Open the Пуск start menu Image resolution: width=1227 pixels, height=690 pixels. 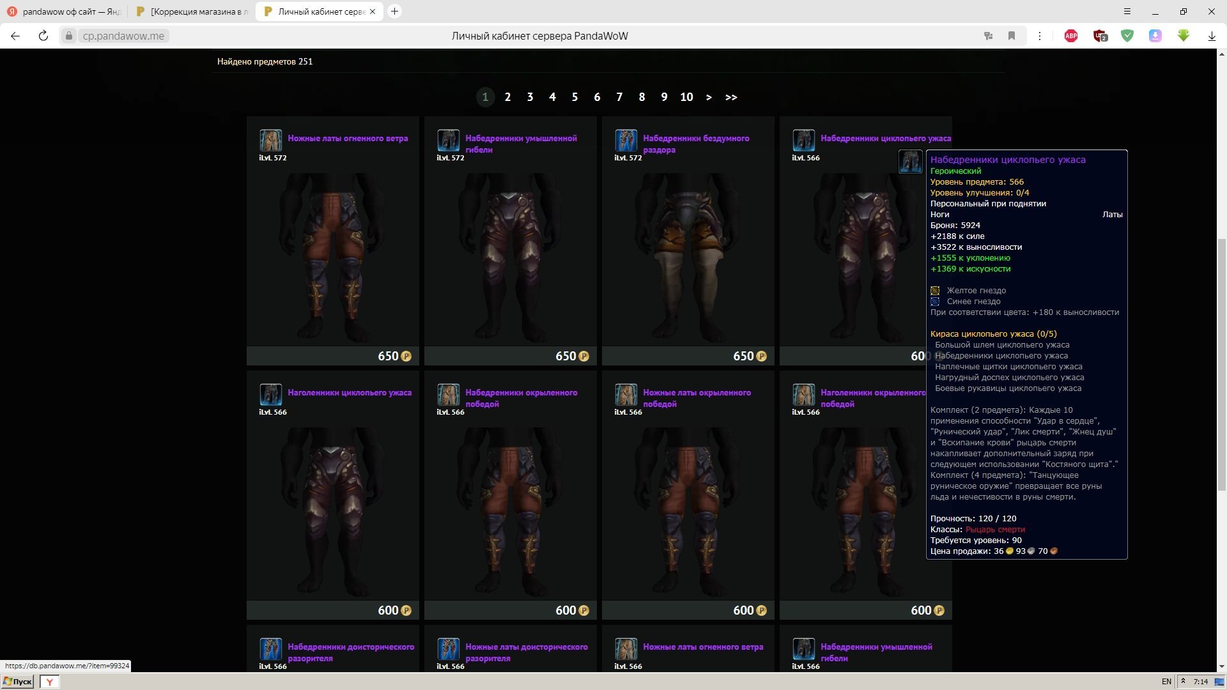(x=17, y=682)
